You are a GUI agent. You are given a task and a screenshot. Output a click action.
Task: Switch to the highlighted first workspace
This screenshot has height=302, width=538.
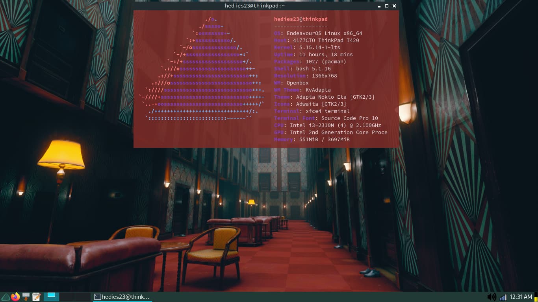(x=51, y=296)
